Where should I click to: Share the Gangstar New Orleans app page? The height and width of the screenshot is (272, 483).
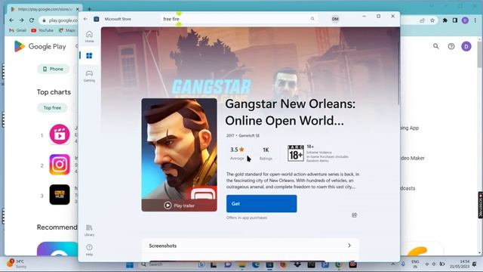coord(354,215)
